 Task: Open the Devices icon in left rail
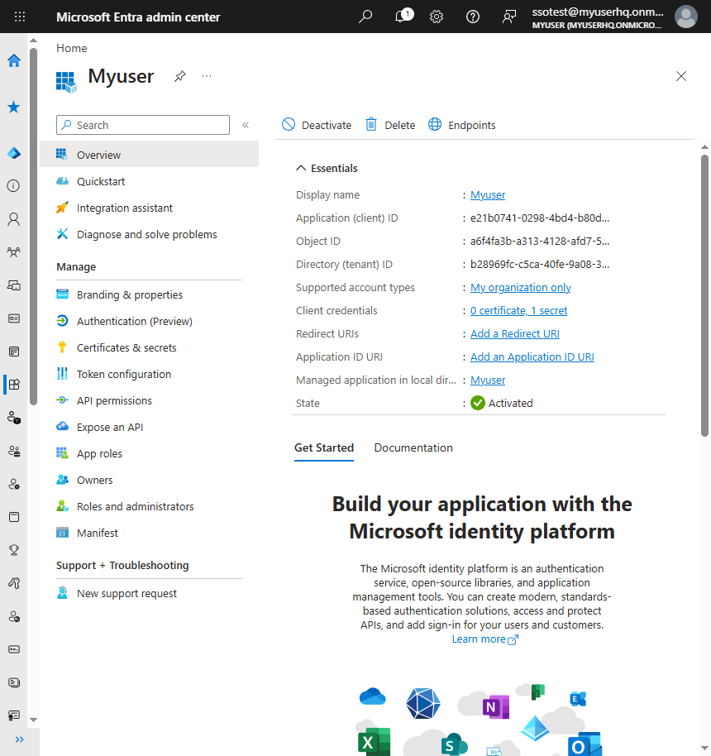(14, 285)
